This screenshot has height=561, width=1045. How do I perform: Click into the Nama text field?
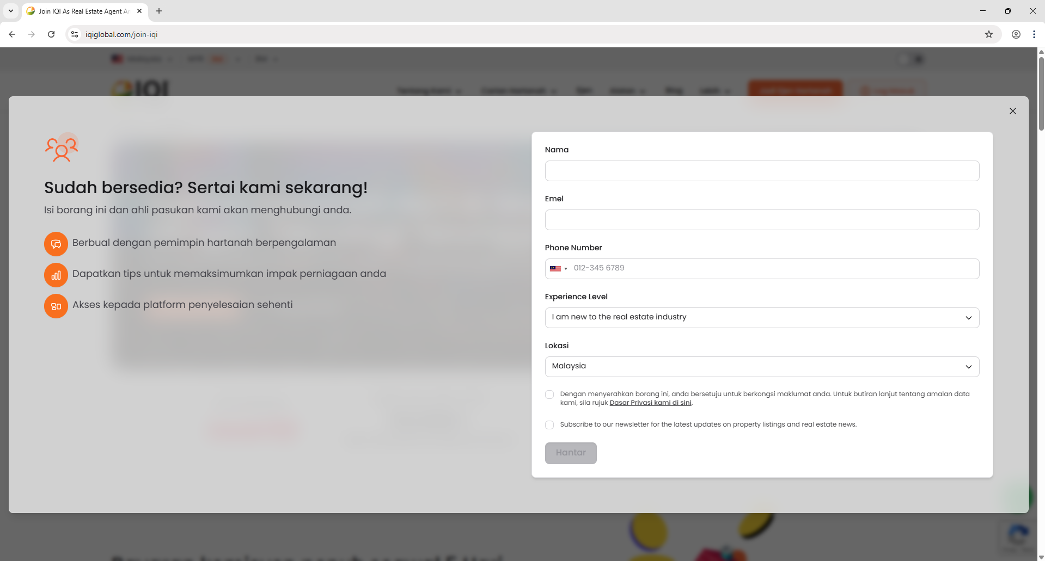pos(761,171)
